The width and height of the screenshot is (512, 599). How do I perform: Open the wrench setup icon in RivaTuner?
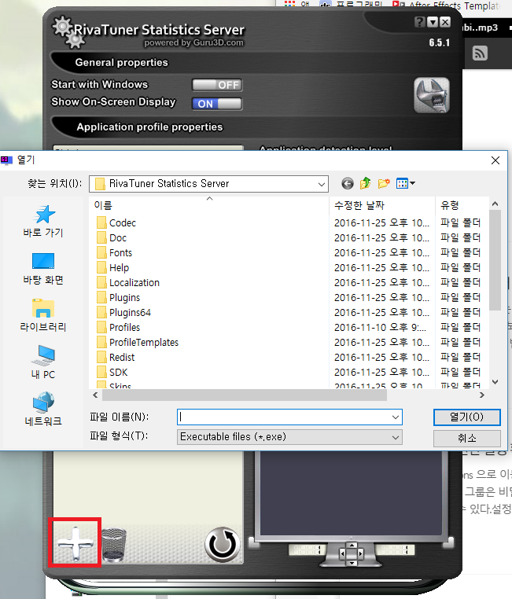pos(431,95)
